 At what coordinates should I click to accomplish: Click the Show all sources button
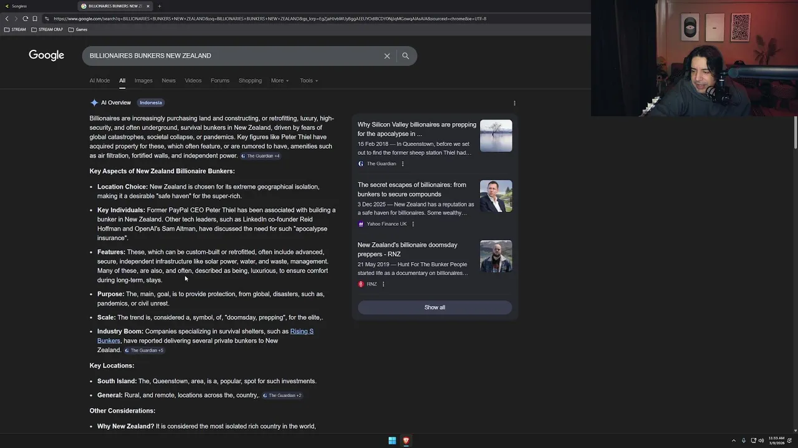tap(435, 307)
